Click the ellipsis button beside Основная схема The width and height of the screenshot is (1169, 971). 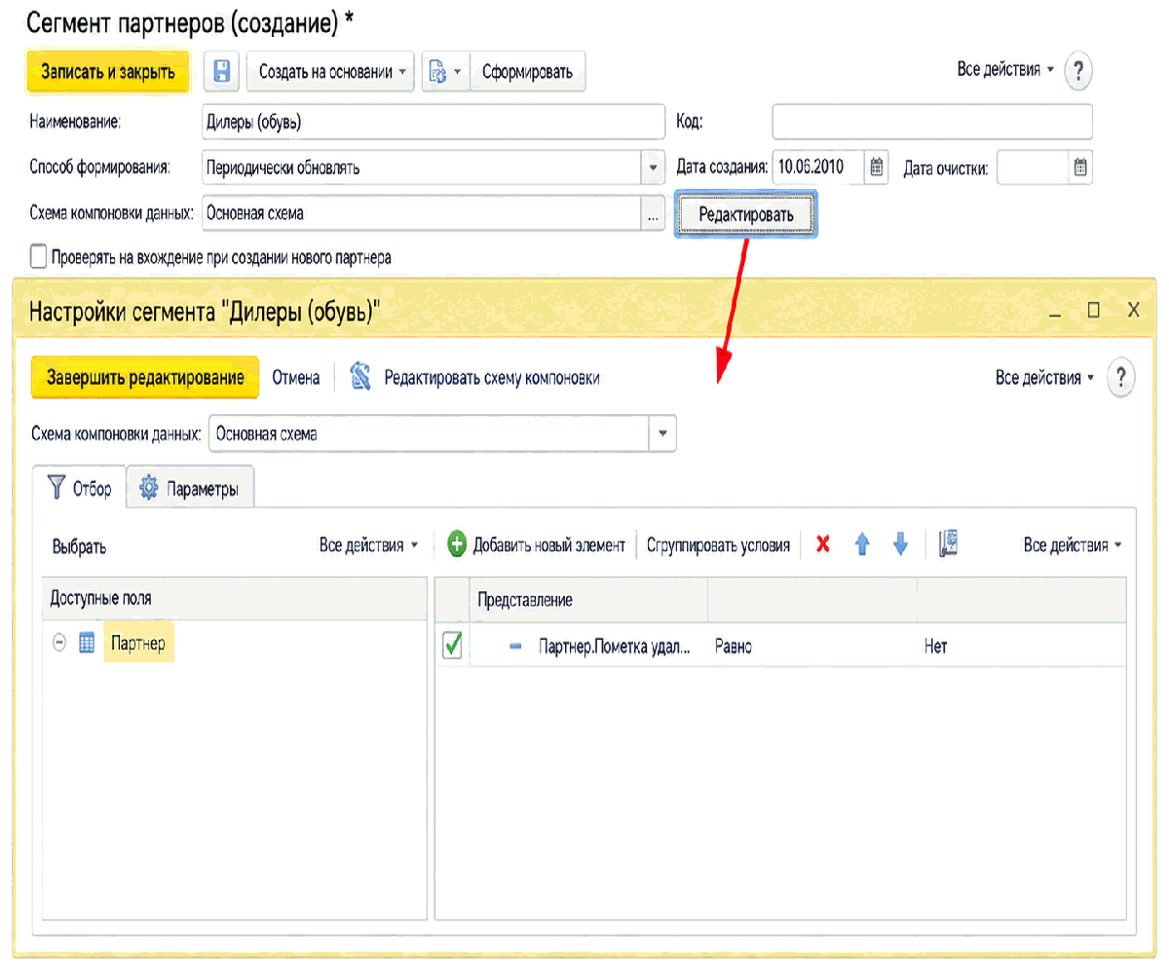(x=653, y=214)
